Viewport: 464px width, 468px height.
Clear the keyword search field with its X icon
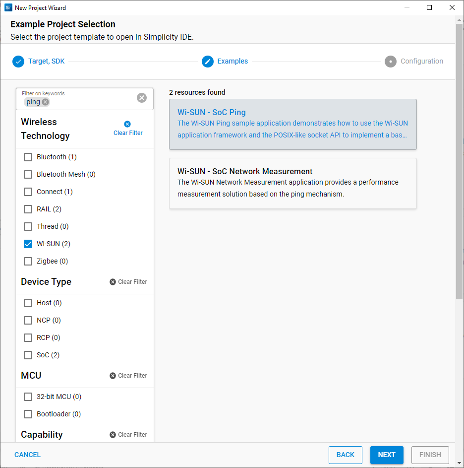click(142, 98)
